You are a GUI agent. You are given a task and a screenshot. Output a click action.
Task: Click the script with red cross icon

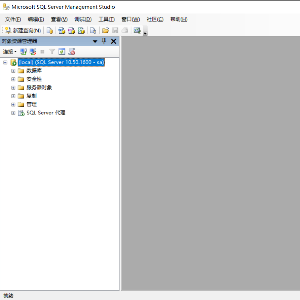tap(72, 52)
